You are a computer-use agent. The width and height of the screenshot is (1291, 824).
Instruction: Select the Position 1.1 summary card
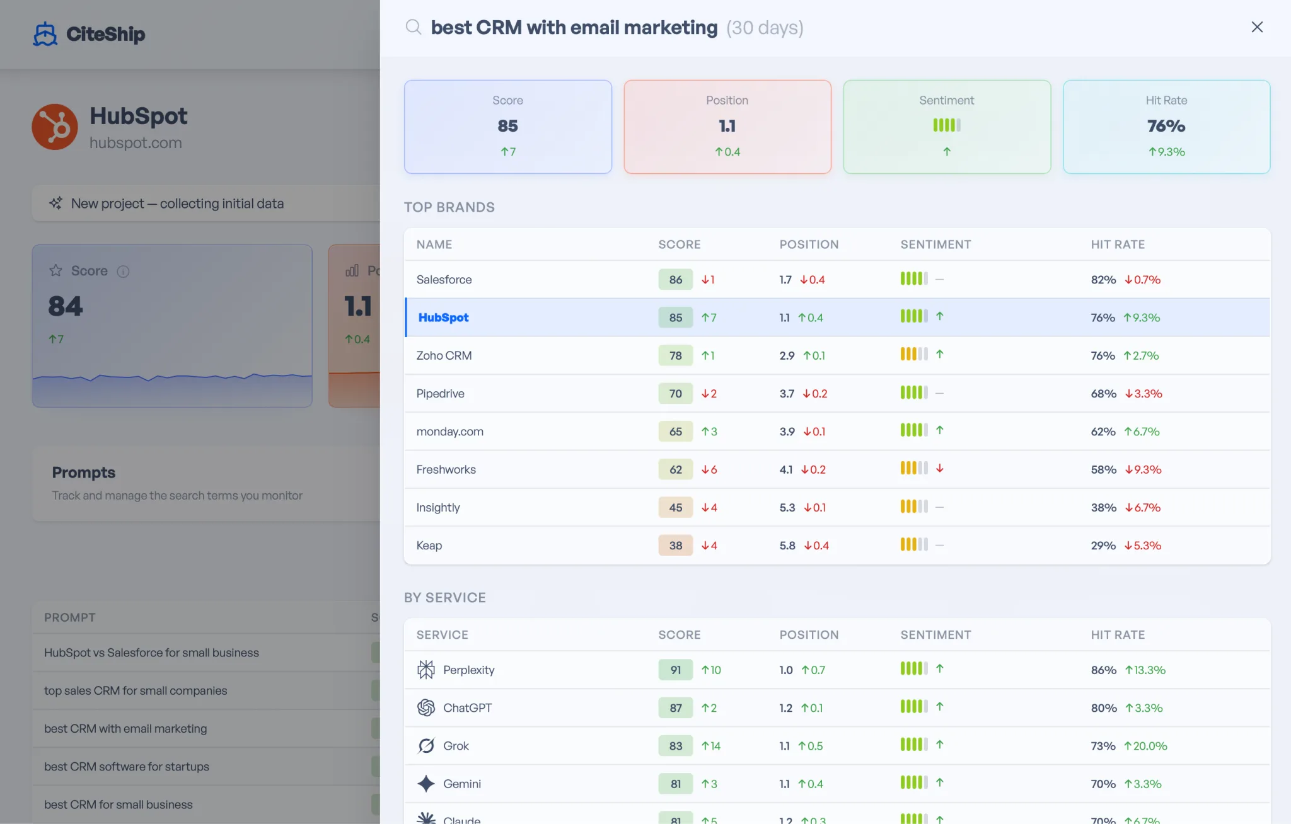coord(727,127)
